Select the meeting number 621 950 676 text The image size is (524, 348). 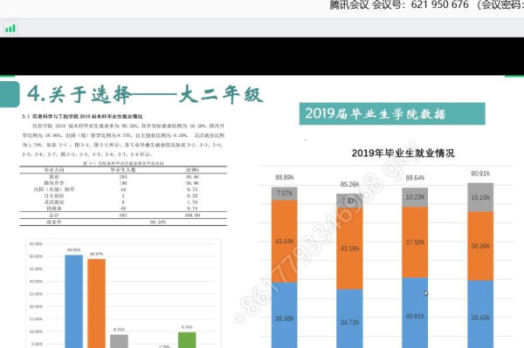pyautogui.click(x=440, y=4)
